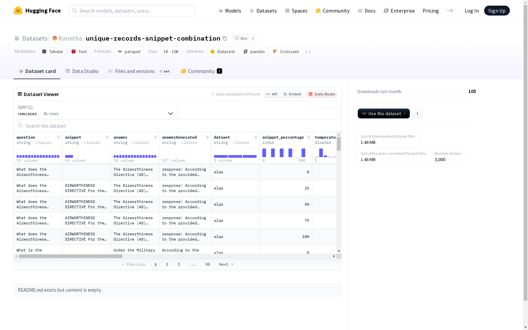
Task: Sort the snippet_percentage column
Action: (x=309, y=137)
